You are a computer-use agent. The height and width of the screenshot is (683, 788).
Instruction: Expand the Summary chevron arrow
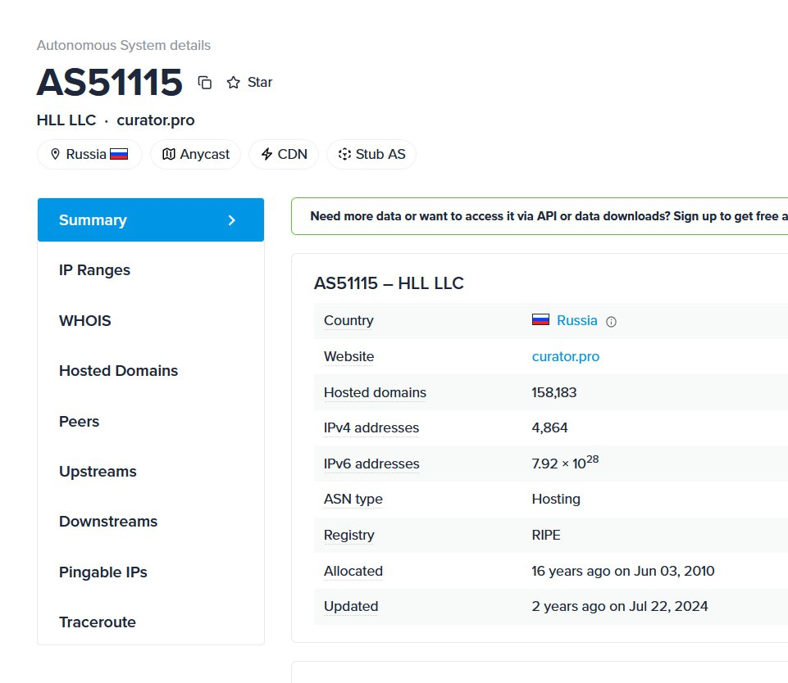pyautogui.click(x=232, y=220)
